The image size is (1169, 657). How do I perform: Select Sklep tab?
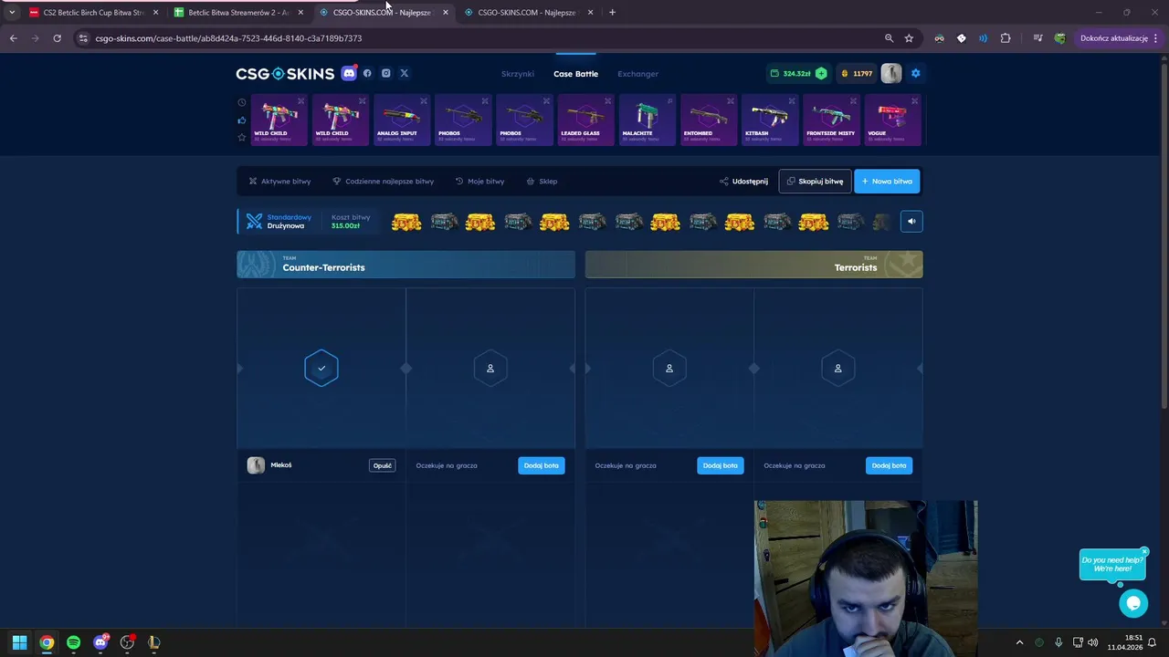point(542,182)
